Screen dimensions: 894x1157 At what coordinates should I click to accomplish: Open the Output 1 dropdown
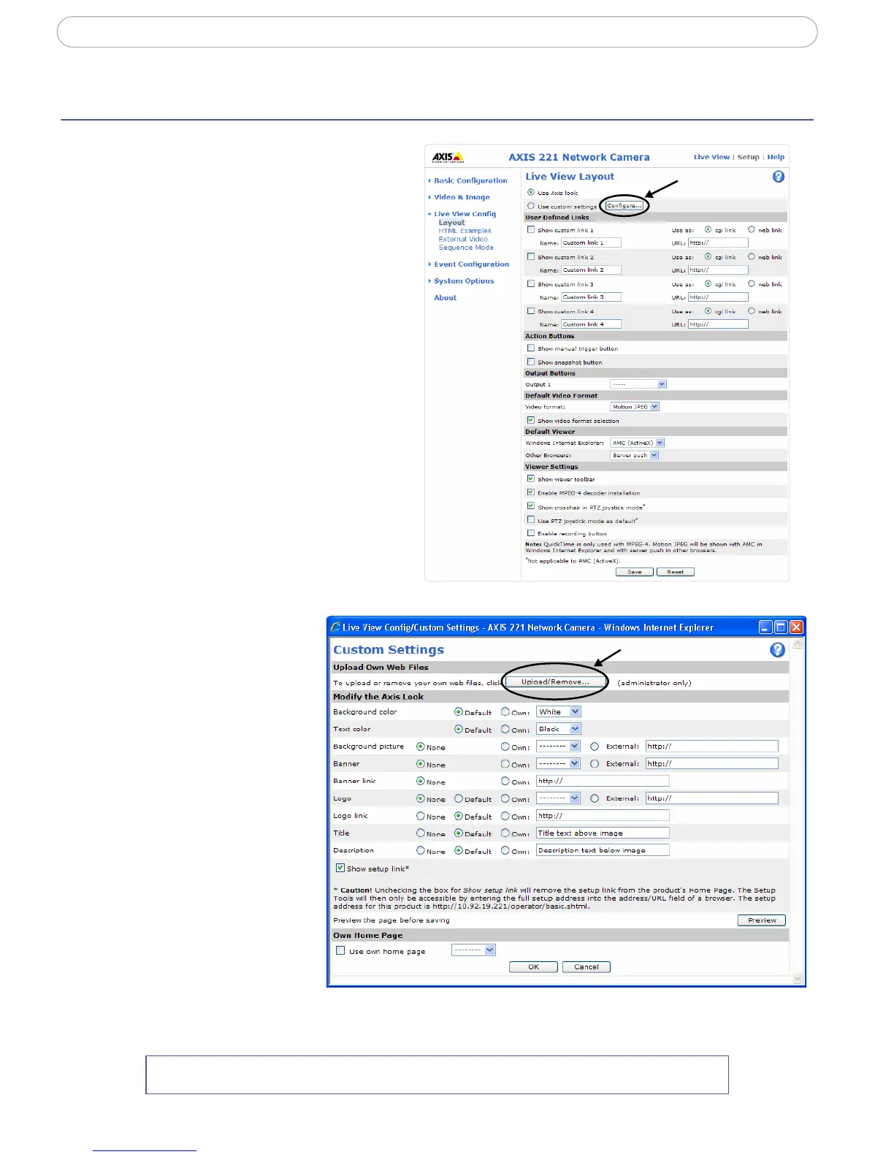(638, 384)
